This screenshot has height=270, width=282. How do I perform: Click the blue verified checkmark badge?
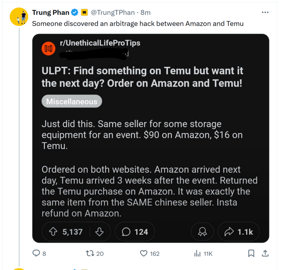tap(75, 12)
